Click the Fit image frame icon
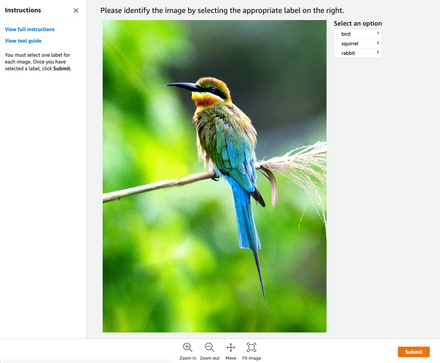The height and width of the screenshot is (363, 440). coord(251,347)
